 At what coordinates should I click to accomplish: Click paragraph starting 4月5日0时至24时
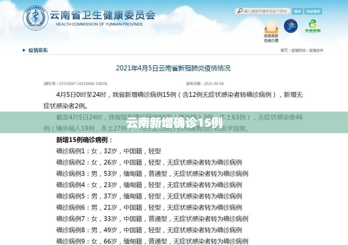pos(173,100)
